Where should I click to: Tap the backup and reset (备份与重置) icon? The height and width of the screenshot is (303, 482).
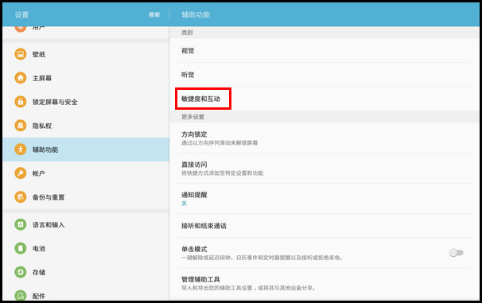point(21,197)
